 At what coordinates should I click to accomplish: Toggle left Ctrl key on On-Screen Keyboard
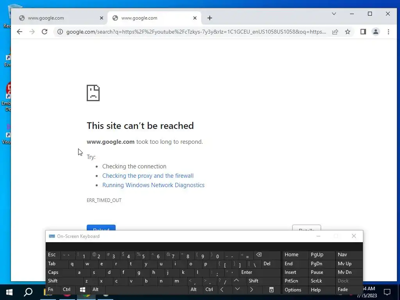pos(68,289)
